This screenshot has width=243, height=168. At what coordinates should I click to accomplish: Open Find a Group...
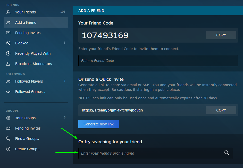pyautogui.click(x=36, y=139)
